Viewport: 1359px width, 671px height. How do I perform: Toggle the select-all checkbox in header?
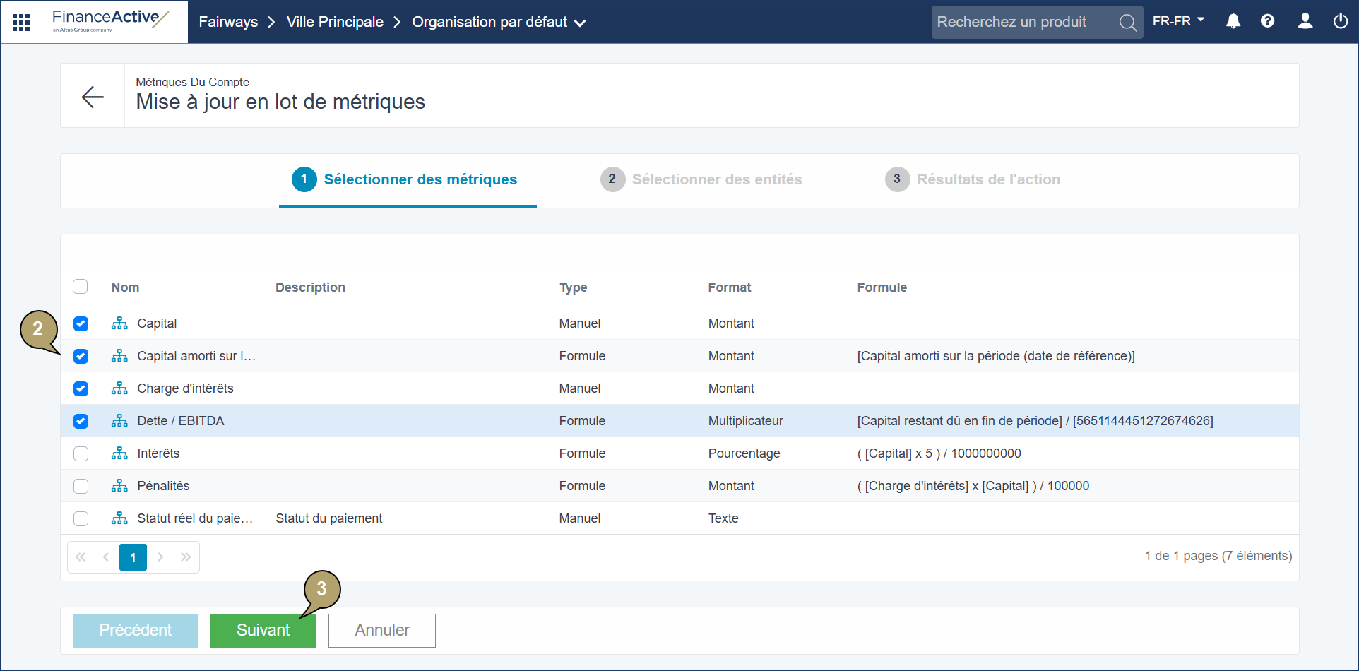click(x=81, y=287)
